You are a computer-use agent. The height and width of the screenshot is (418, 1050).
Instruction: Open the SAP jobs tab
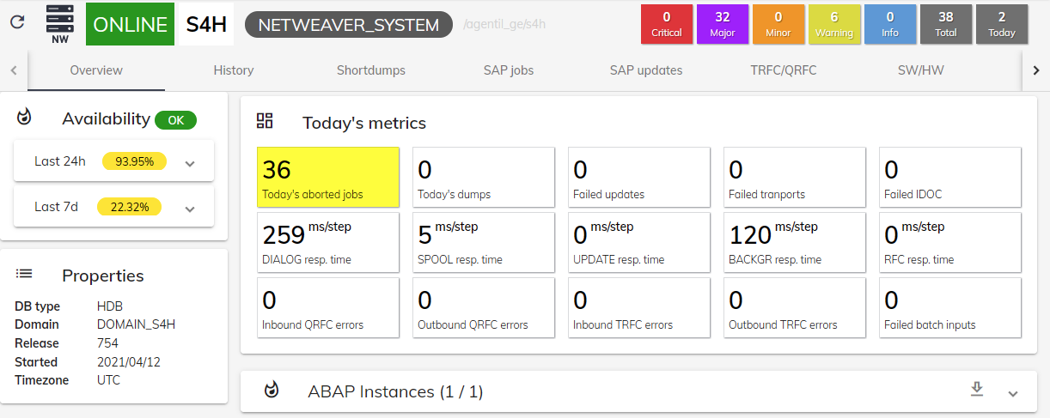508,70
